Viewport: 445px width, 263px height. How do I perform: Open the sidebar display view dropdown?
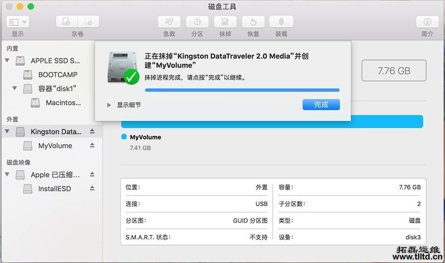pyautogui.click(x=18, y=22)
